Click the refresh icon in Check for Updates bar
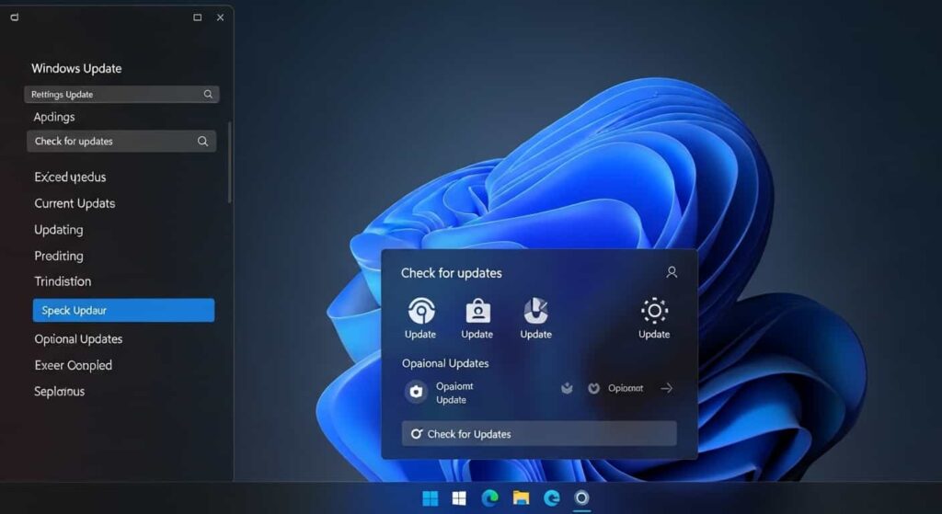This screenshot has height=514, width=942. click(416, 433)
